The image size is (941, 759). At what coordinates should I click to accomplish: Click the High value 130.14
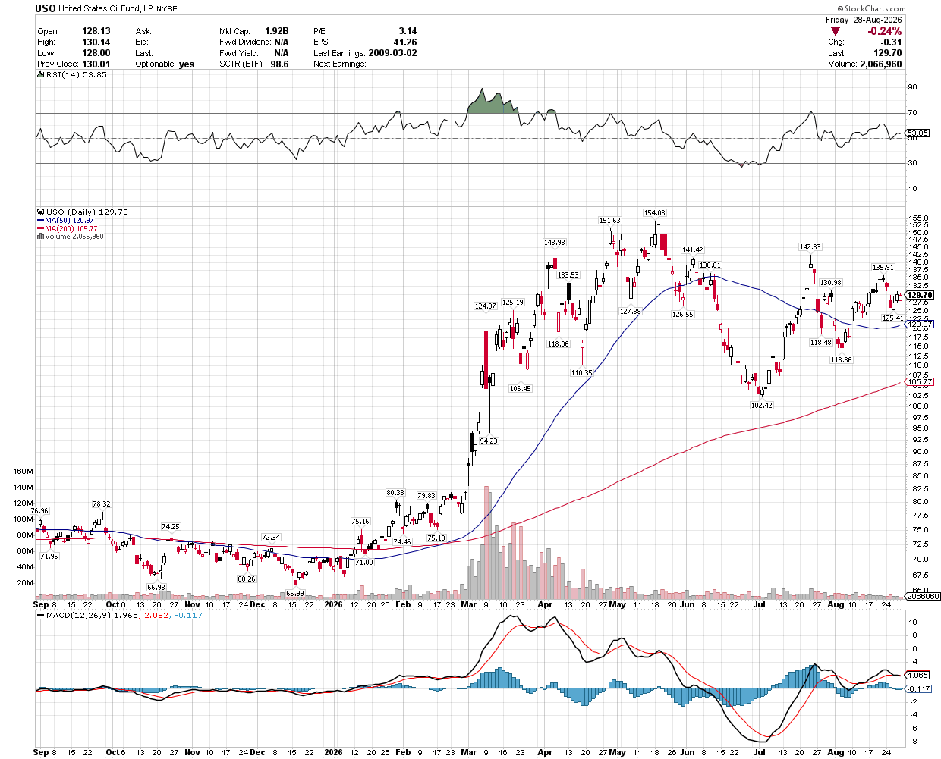pyautogui.click(x=96, y=42)
